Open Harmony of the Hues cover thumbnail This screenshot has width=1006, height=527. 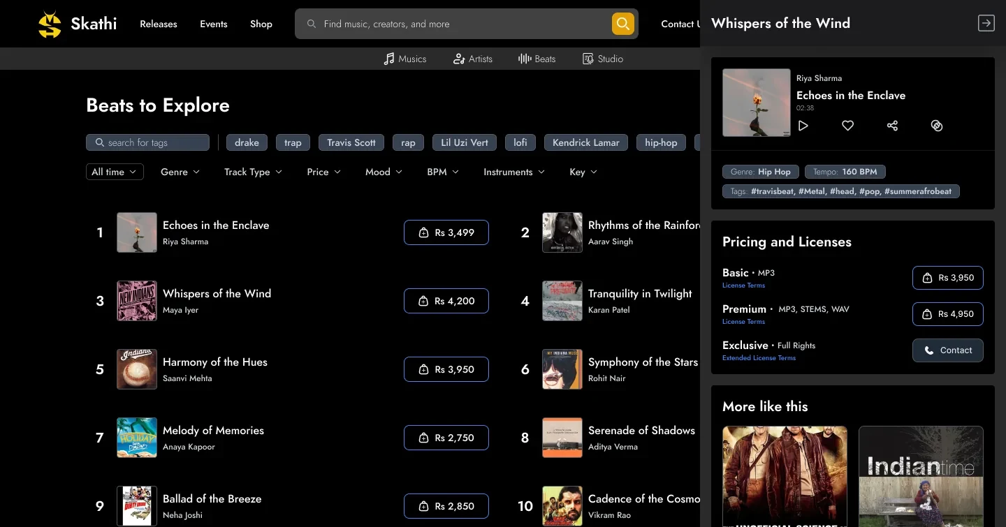pyautogui.click(x=137, y=369)
